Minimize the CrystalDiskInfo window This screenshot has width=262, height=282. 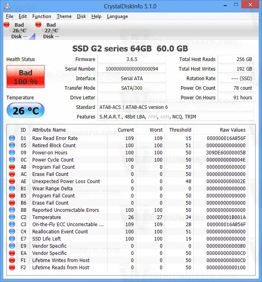[225, 6]
